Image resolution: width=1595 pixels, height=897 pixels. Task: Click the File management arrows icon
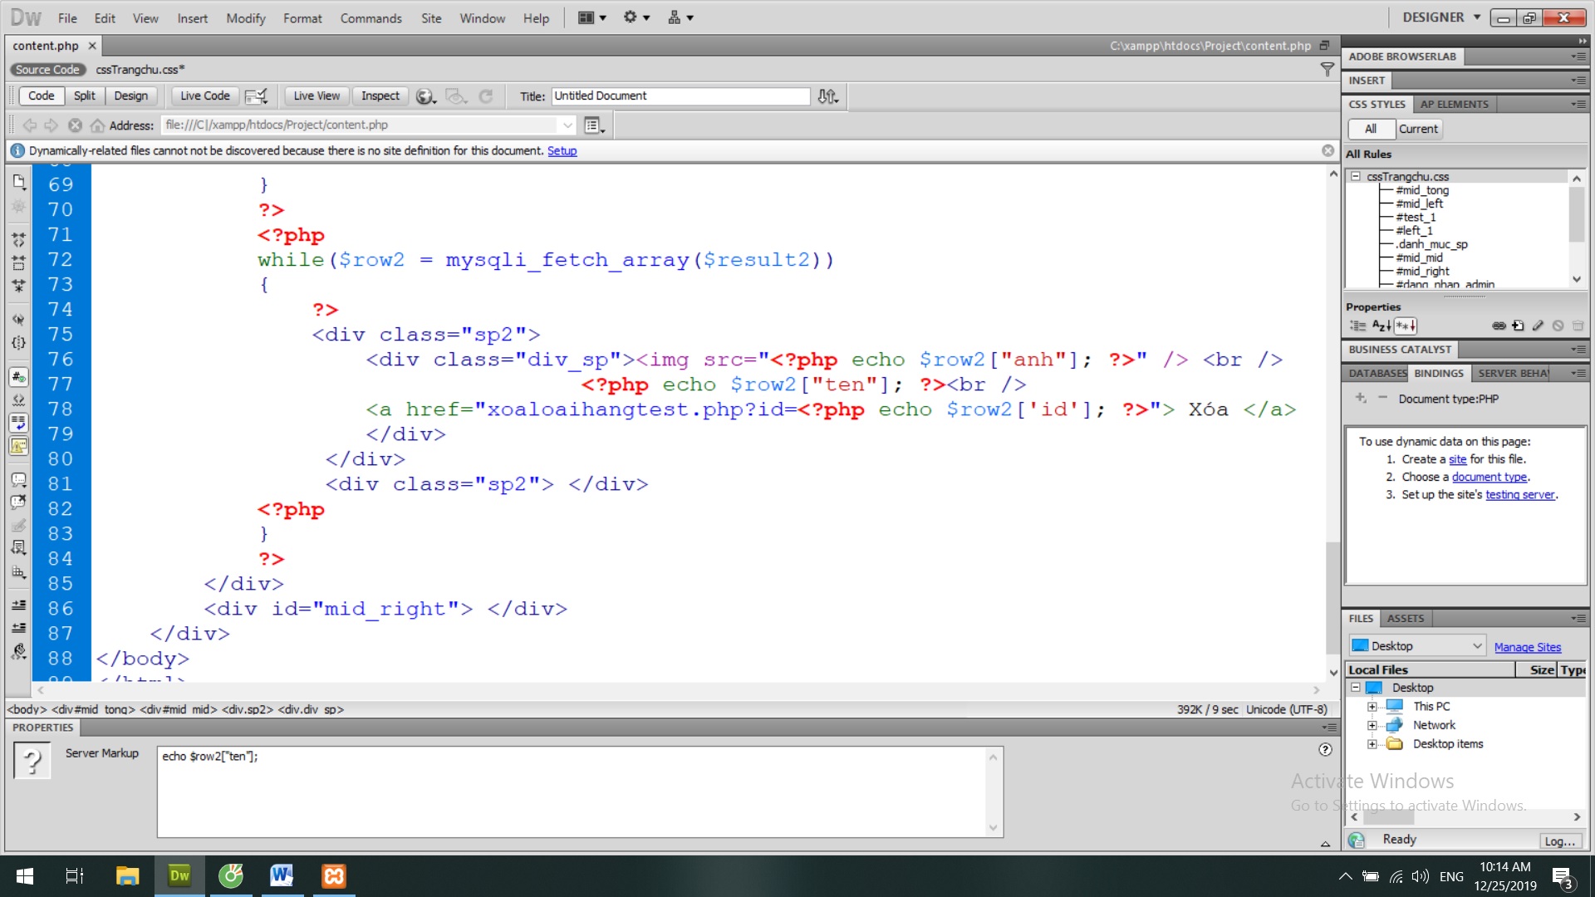[x=827, y=96]
